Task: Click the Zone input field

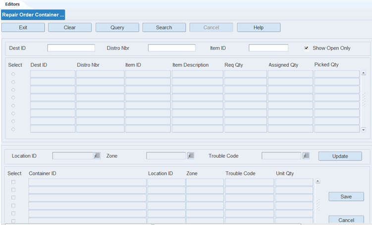Action: tap(166, 156)
